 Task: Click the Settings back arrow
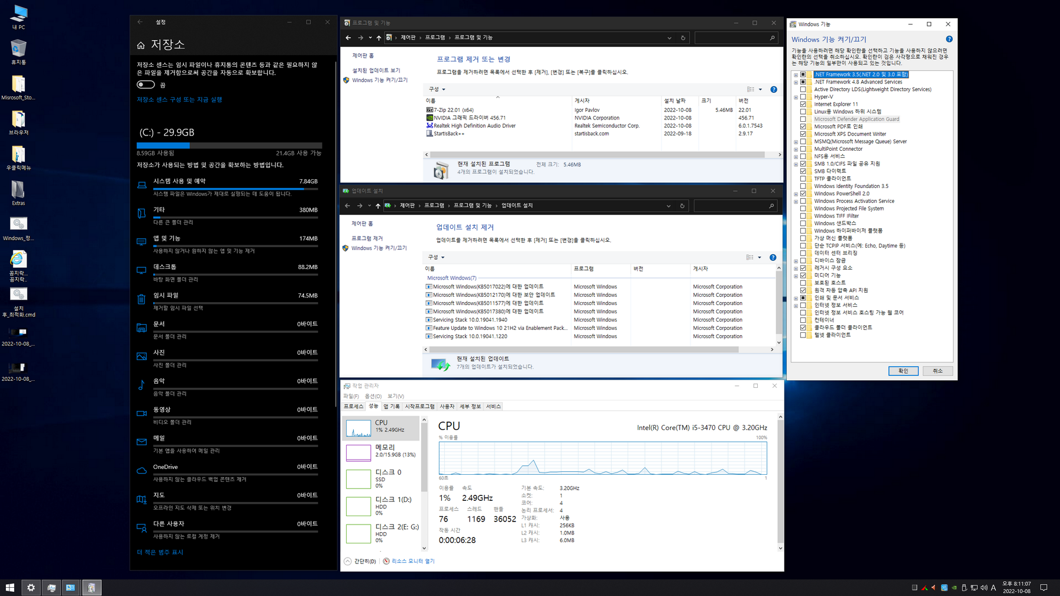tap(140, 22)
